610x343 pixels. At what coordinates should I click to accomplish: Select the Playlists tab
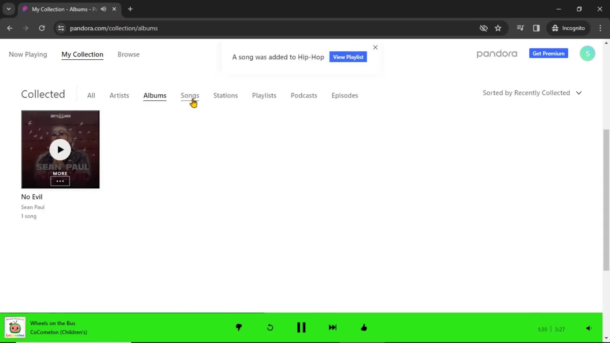(264, 96)
